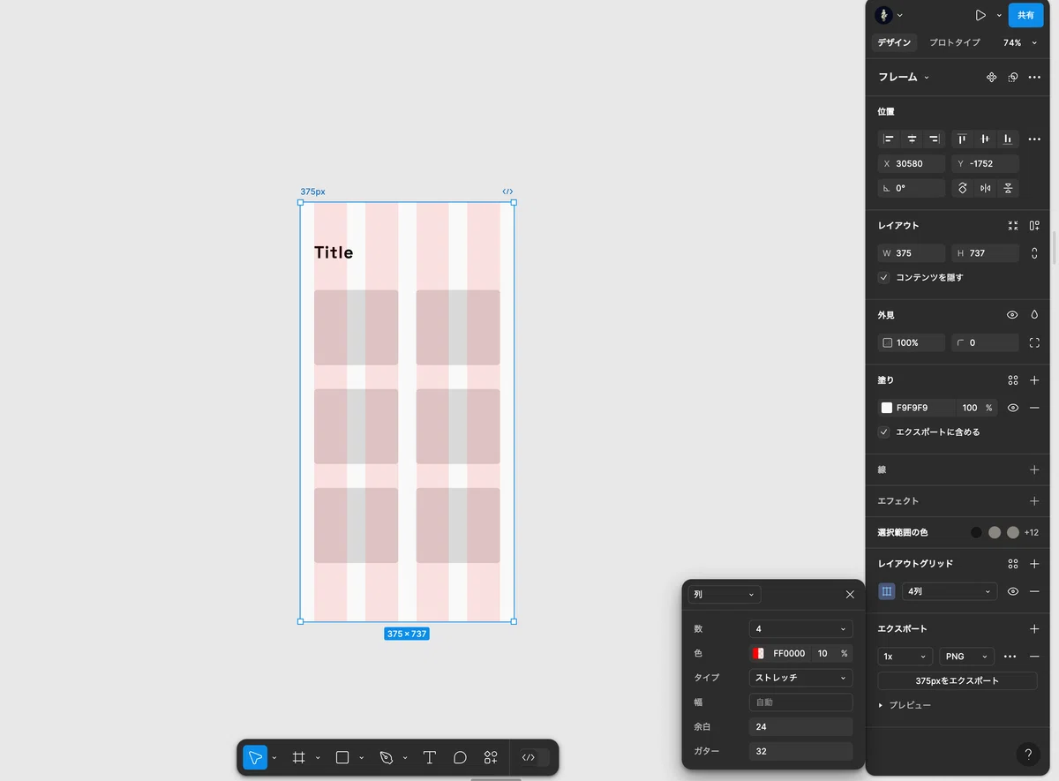Select the Rectangle shape tool

pos(342,757)
